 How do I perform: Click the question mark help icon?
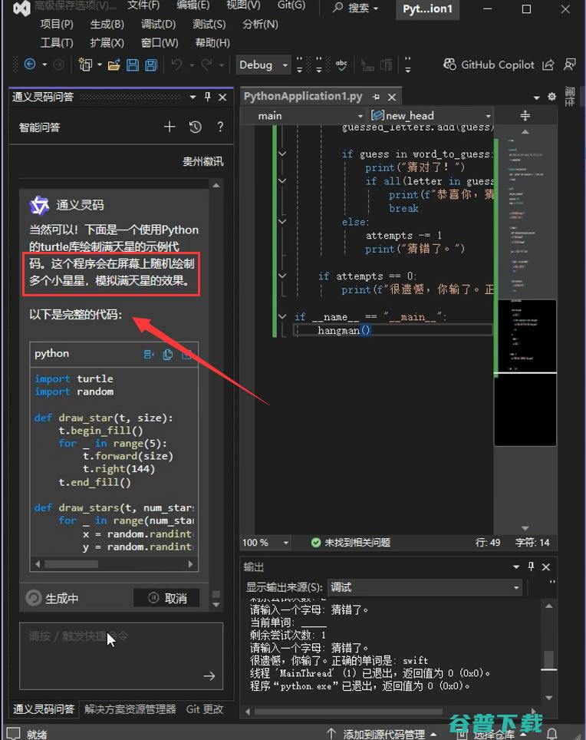220,127
